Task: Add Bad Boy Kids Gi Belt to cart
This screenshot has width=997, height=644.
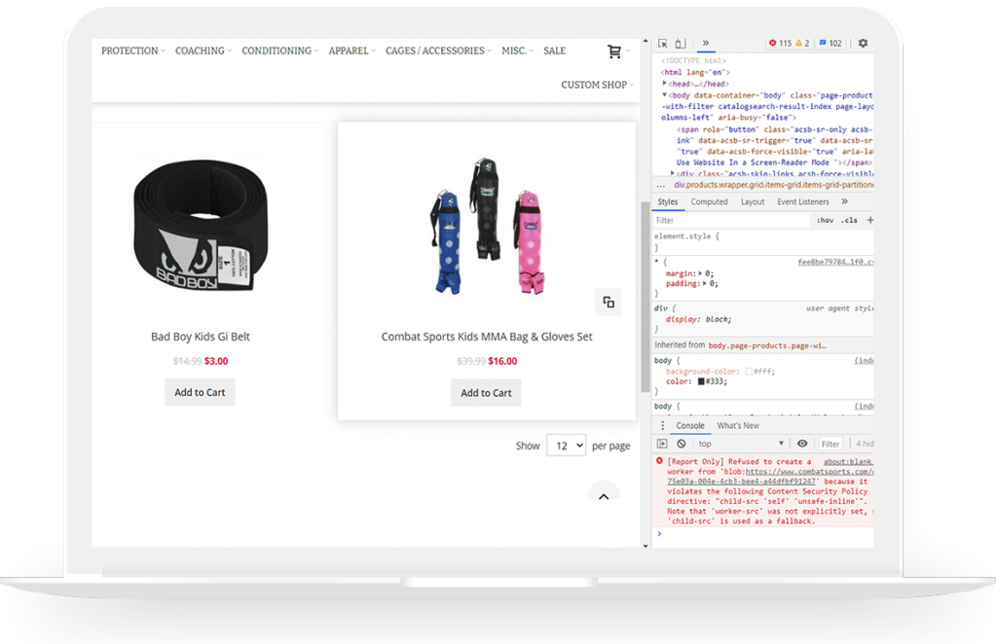Action: pyautogui.click(x=200, y=392)
